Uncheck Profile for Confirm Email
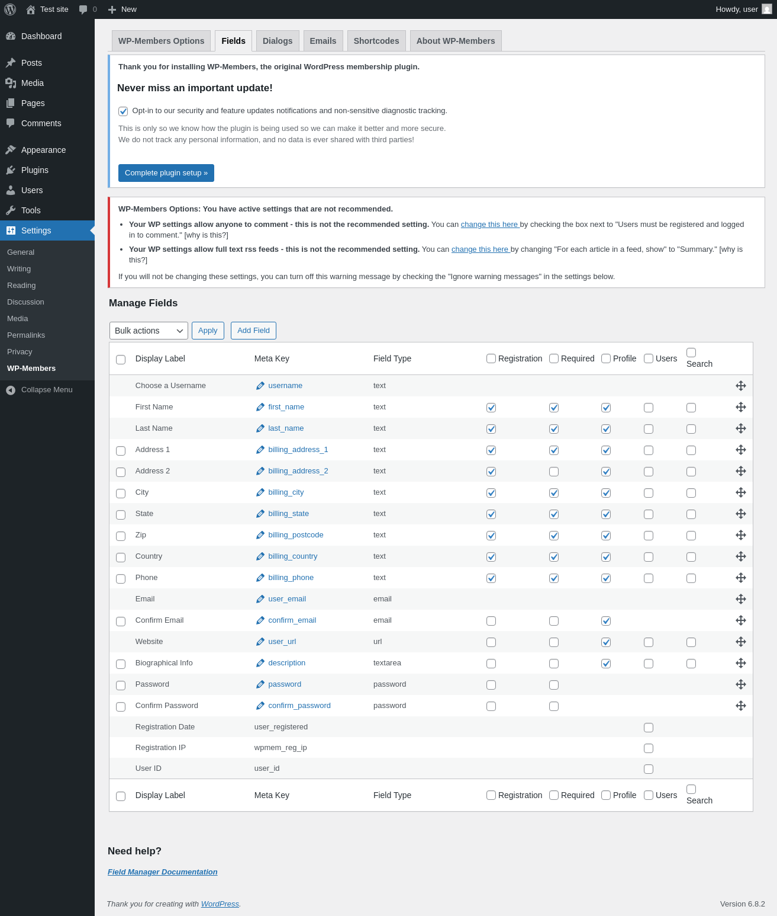777x916 pixels. (x=606, y=621)
